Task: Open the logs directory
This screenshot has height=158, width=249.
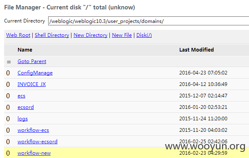Action: click(22, 119)
